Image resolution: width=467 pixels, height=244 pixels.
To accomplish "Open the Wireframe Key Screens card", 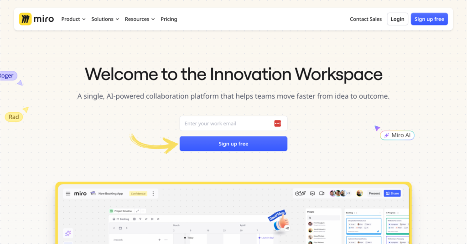I will 397,225.
